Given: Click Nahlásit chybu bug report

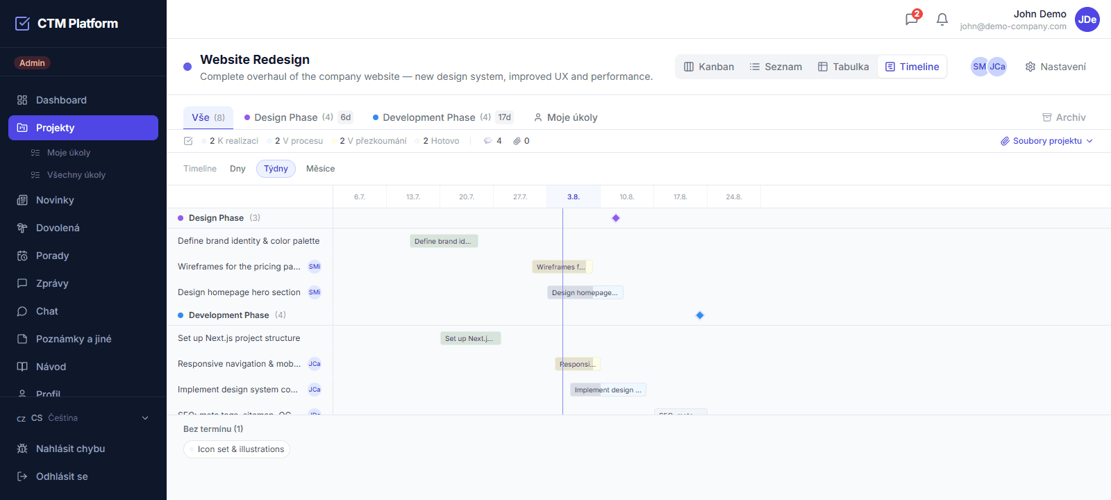Looking at the screenshot, I should pyautogui.click(x=83, y=449).
